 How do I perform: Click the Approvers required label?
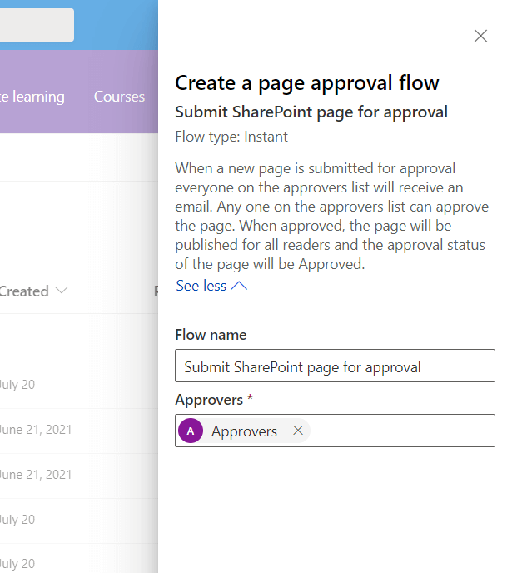(214, 400)
